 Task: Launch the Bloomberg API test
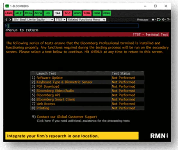click(x=48, y=95)
